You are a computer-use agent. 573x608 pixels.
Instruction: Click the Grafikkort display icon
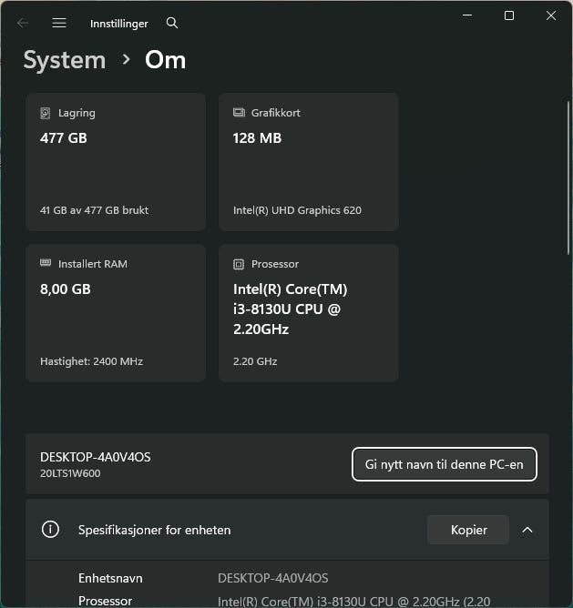pos(239,113)
